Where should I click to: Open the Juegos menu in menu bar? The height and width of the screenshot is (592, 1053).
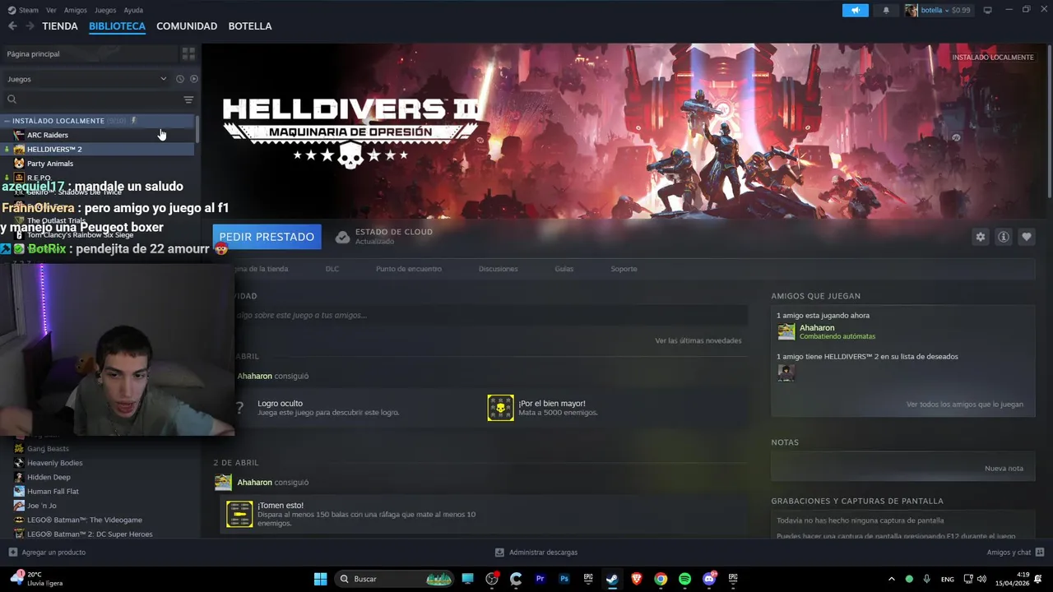105,10
